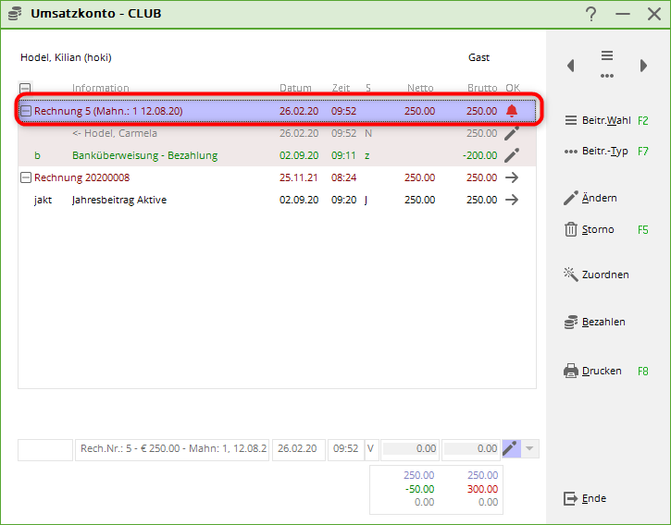Click arrow icon on Rechnung 20200008 row
671x525 pixels.
(x=512, y=177)
